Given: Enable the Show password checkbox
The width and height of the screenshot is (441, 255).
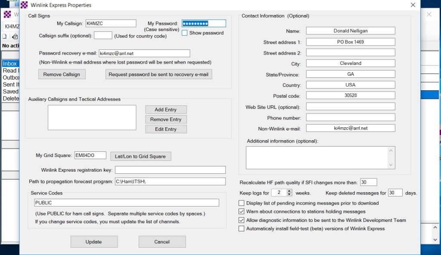Looking at the screenshot, I should (184, 33).
